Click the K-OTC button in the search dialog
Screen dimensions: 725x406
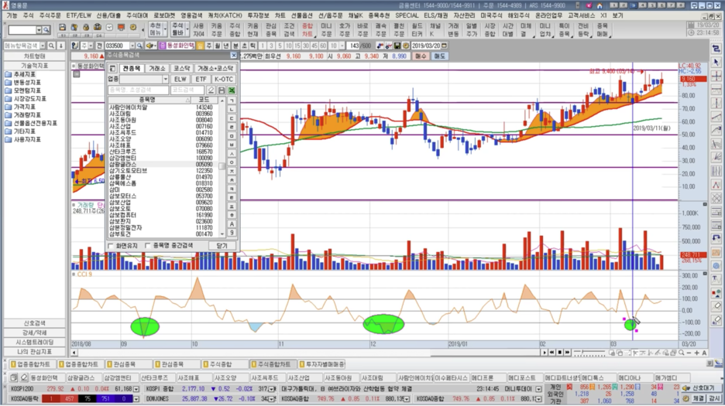(x=224, y=80)
